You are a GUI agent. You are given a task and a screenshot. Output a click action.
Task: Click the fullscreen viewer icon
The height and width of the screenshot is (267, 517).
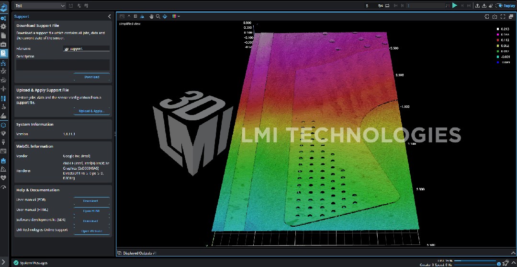coord(503,16)
